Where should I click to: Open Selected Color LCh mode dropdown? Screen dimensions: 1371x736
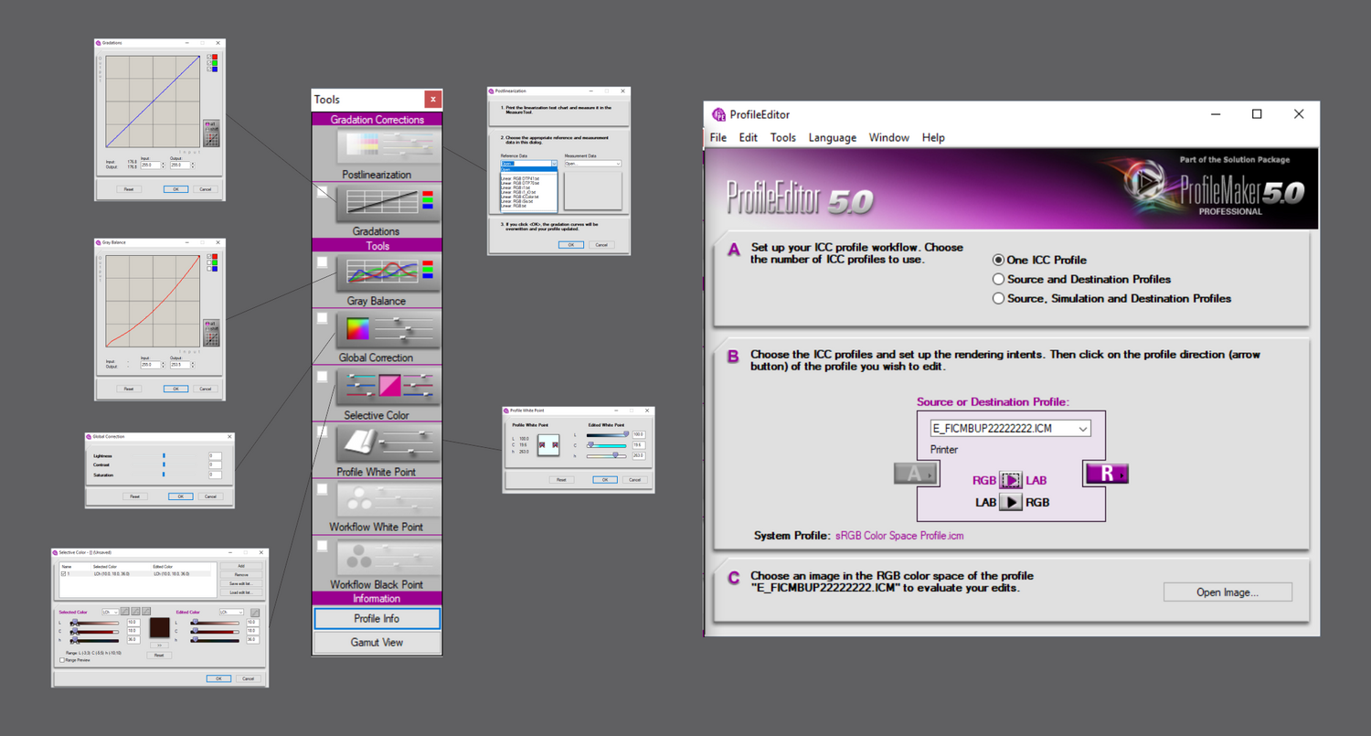[111, 613]
